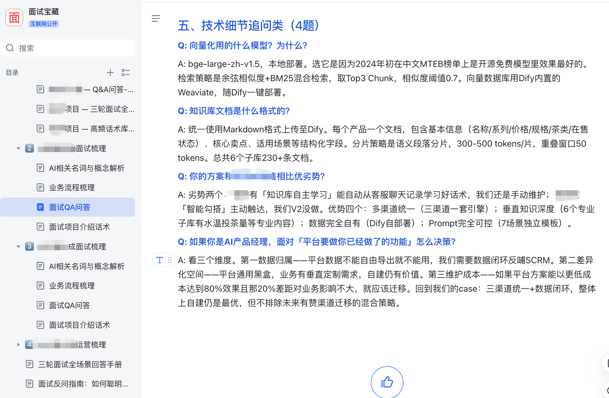Open 面试反问指南 document
609x398 pixels.
[83, 384]
